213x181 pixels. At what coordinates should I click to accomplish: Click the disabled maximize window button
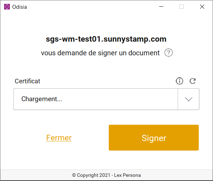[182, 7]
